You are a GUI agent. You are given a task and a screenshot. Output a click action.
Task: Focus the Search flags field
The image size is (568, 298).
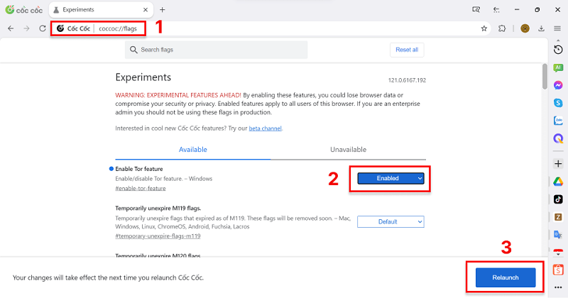[x=217, y=50]
